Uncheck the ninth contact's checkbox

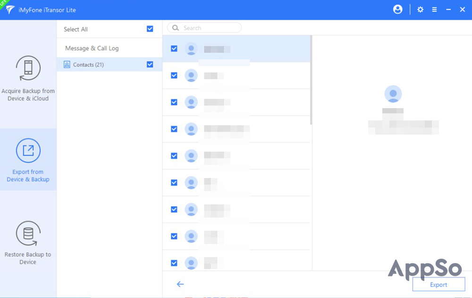[x=174, y=263]
